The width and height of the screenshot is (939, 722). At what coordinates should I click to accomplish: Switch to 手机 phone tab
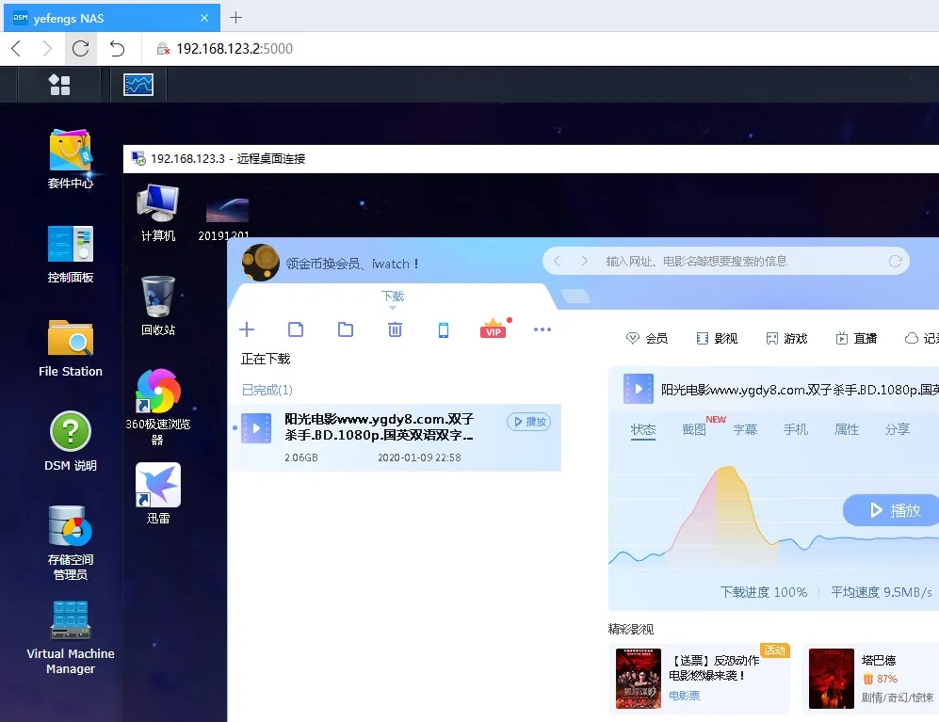tap(796, 429)
